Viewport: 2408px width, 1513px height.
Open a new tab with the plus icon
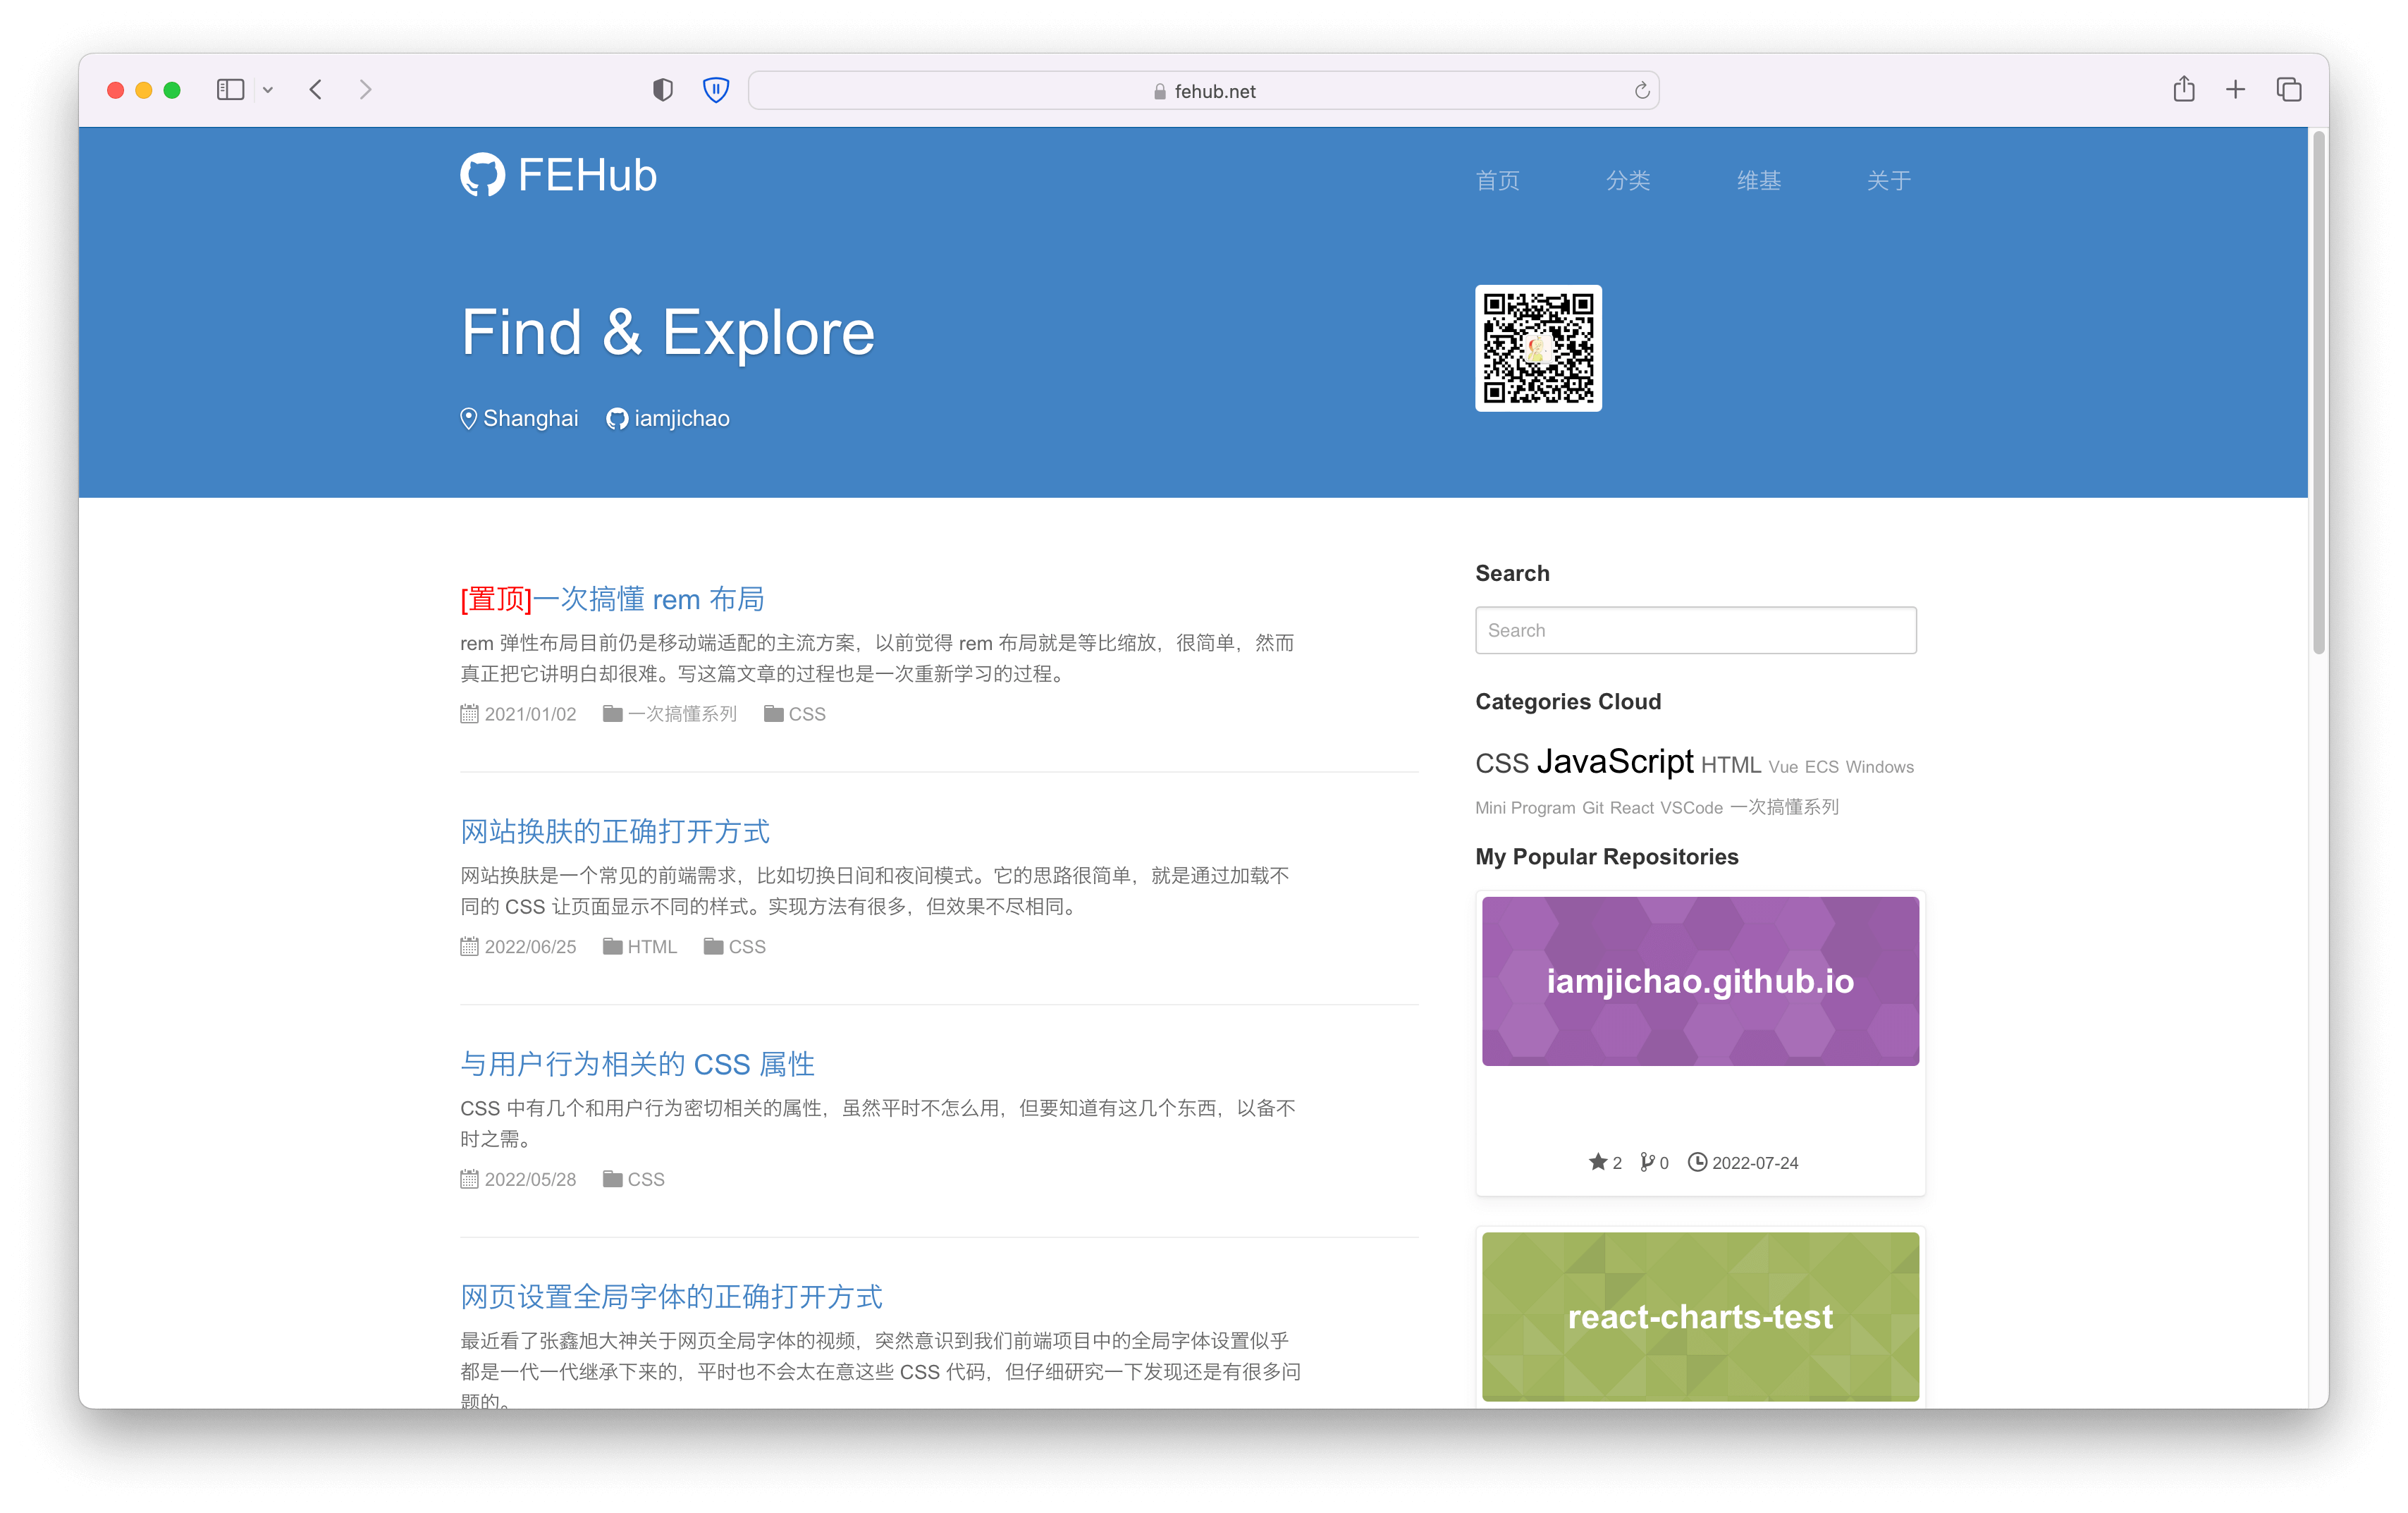pos(2235,90)
